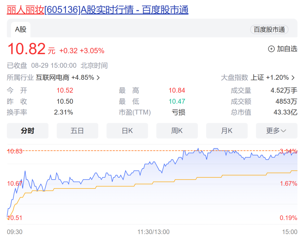The height and width of the screenshot is (238, 303).
Task: Click the 0.19% axis label
Action: click(x=288, y=218)
